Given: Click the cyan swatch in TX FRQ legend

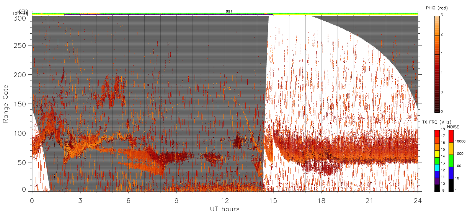Looking at the screenshot, I should [437, 168].
